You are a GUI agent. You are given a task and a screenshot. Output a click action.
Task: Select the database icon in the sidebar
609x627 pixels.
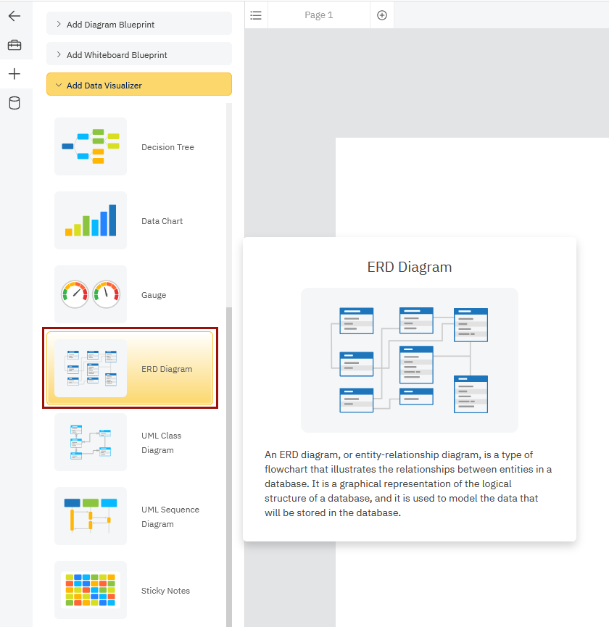tap(14, 102)
